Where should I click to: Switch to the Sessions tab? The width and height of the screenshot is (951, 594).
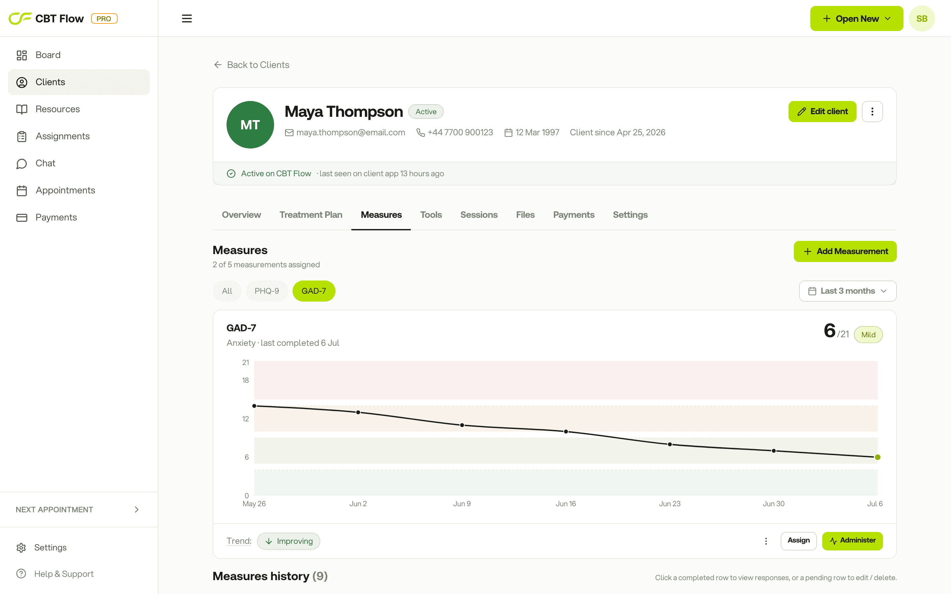pyautogui.click(x=479, y=215)
